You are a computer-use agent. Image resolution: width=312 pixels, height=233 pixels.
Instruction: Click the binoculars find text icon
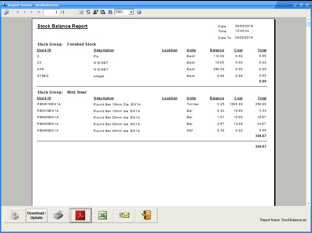110,12
